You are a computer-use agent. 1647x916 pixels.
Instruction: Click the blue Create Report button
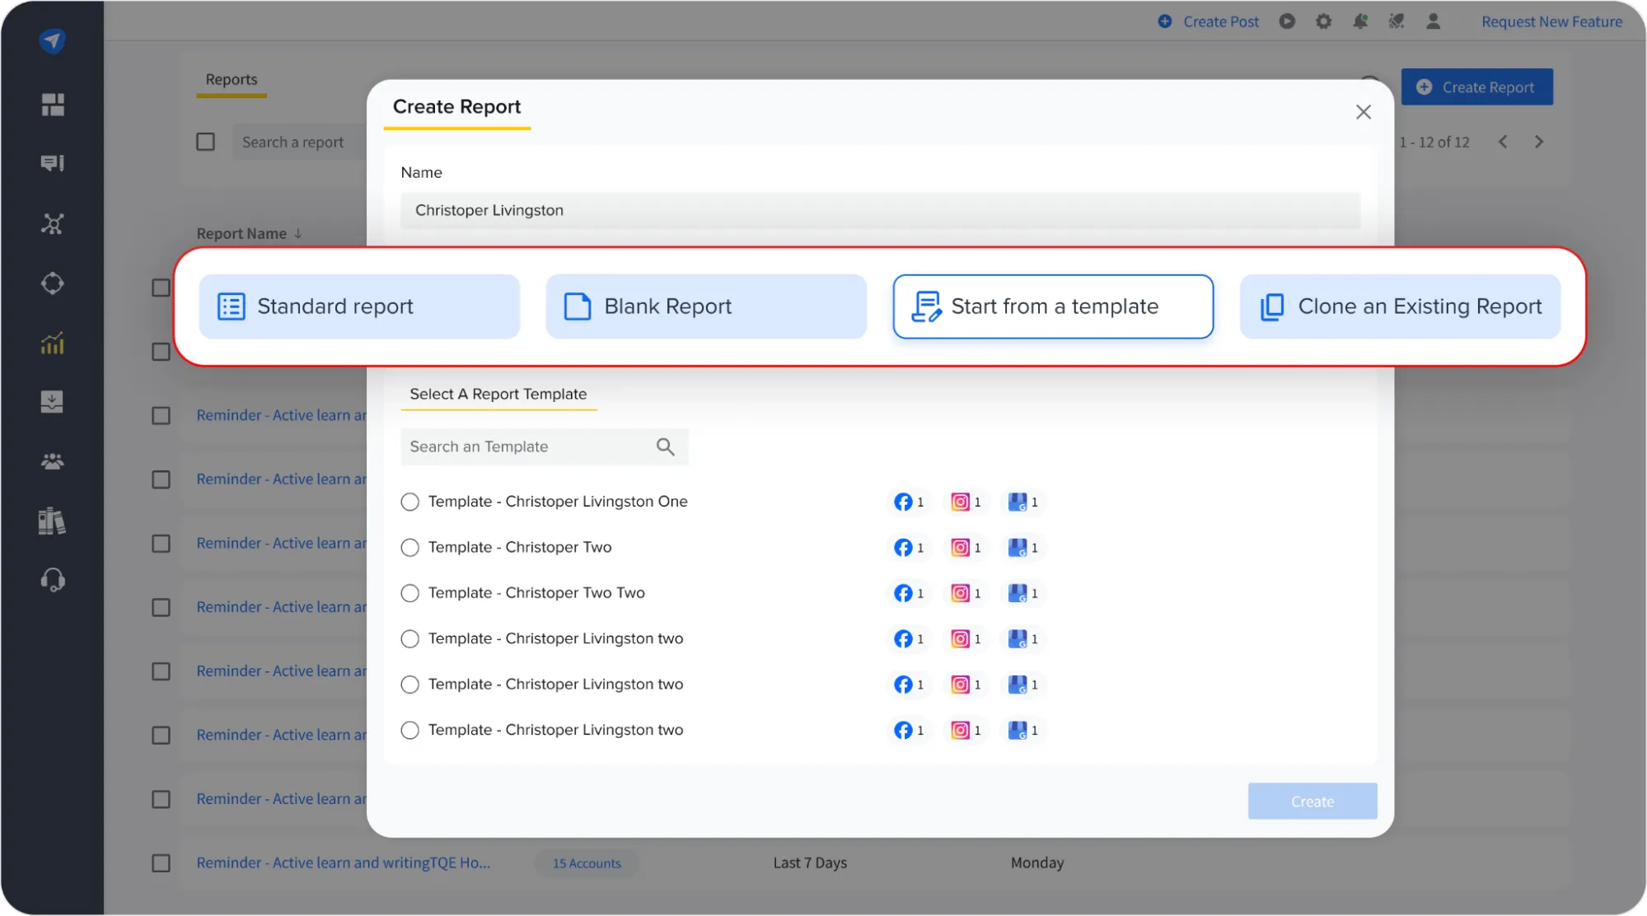(x=1477, y=86)
